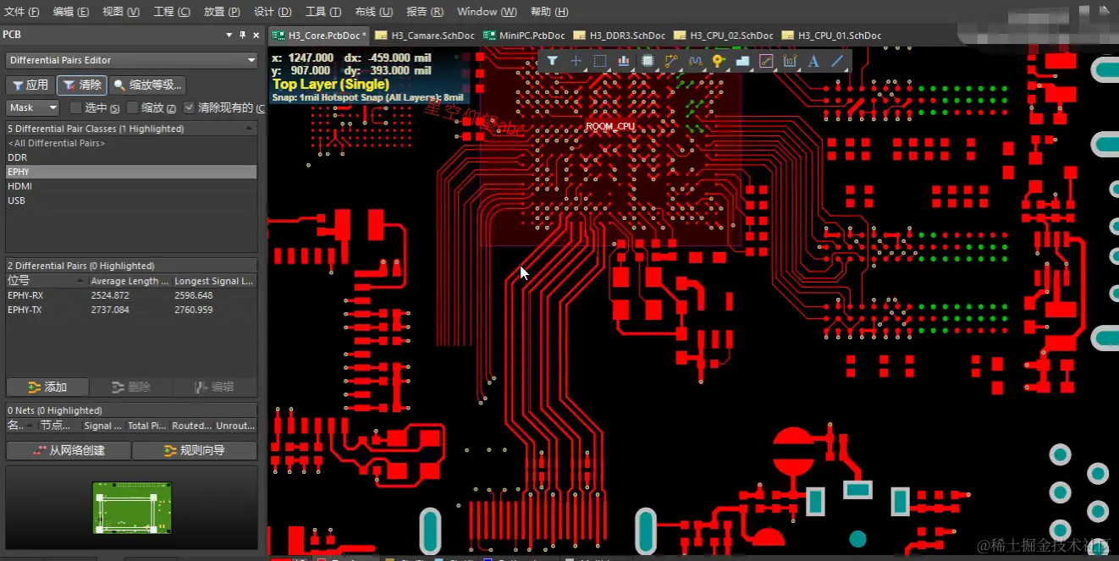Open the 报告 (R) menu
1119x561 pixels.
click(424, 12)
